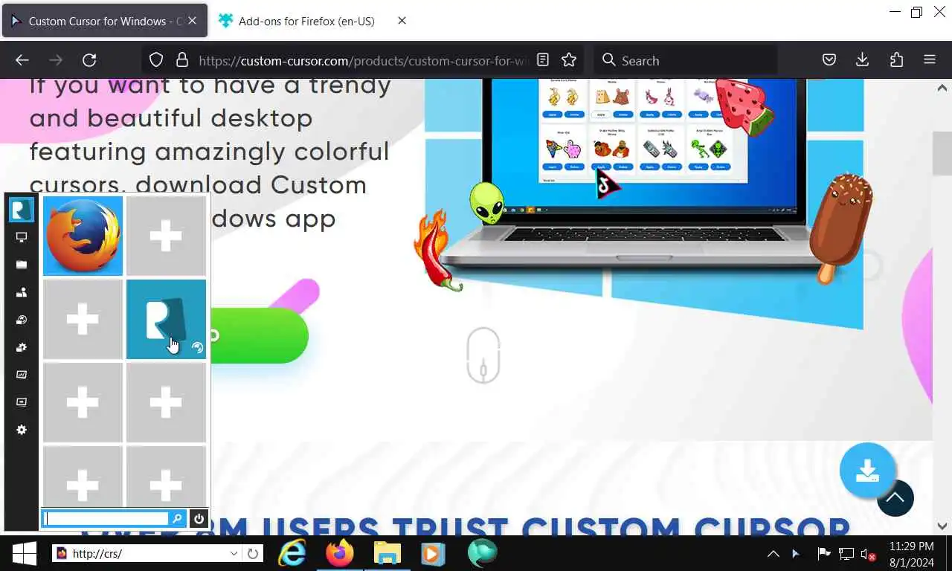
Task: Open Firefox hamburger application menu
Action: tap(930, 60)
